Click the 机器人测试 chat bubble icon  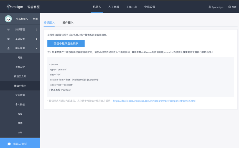(x=9, y=144)
